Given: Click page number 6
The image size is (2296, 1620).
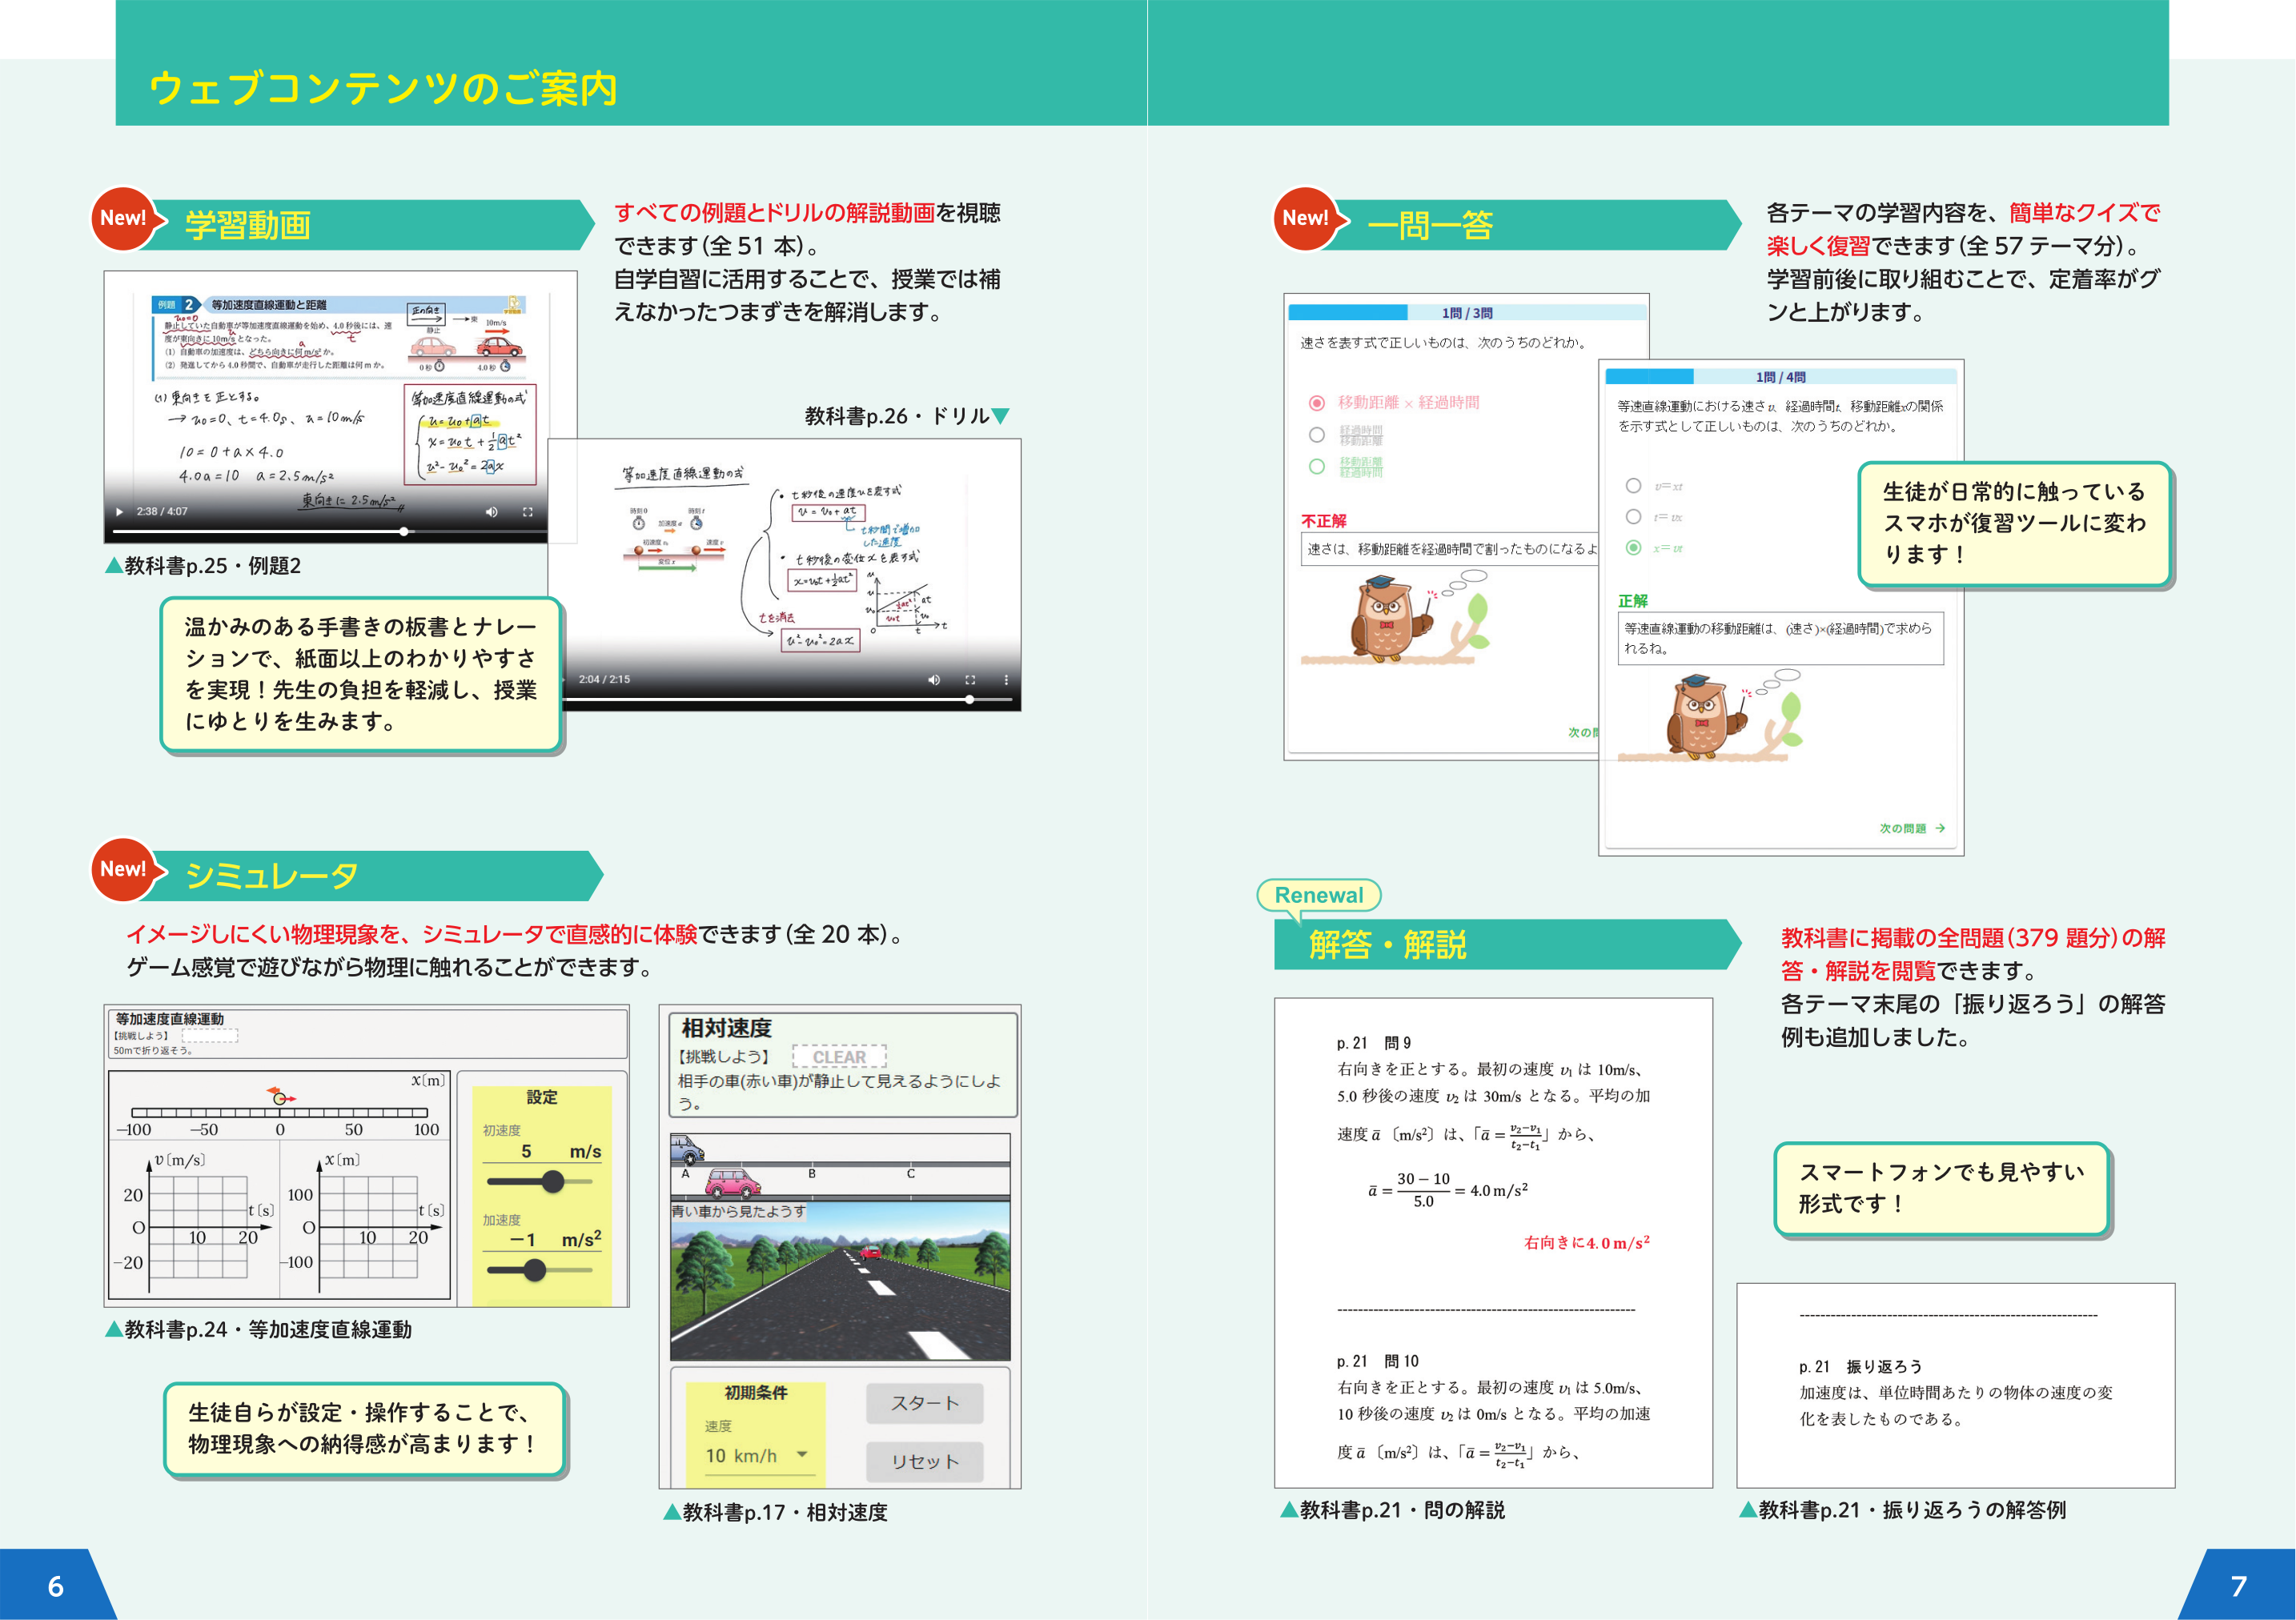Looking at the screenshot, I should click(x=56, y=1586).
